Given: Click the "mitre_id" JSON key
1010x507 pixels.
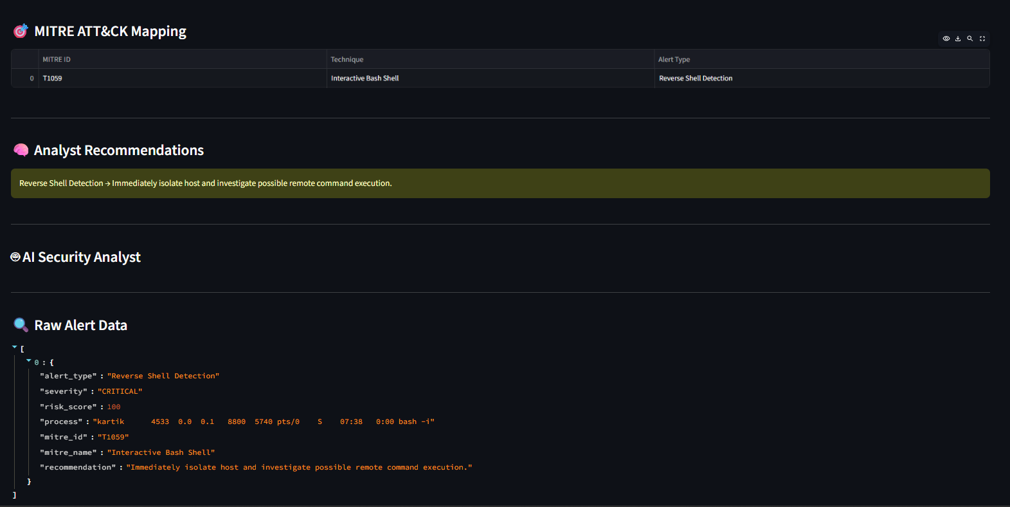Looking at the screenshot, I should 64,437.
